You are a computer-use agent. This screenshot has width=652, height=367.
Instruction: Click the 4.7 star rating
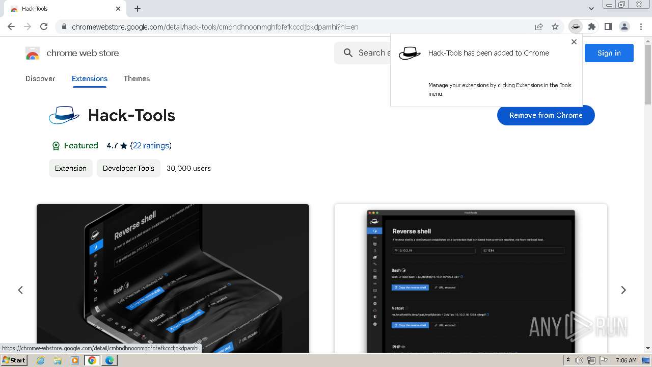coord(117,145)
